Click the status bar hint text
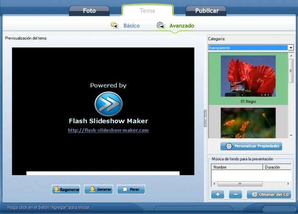Image resolution: width=298 pixels, height=214 pixels. click(x=49, y=207)
